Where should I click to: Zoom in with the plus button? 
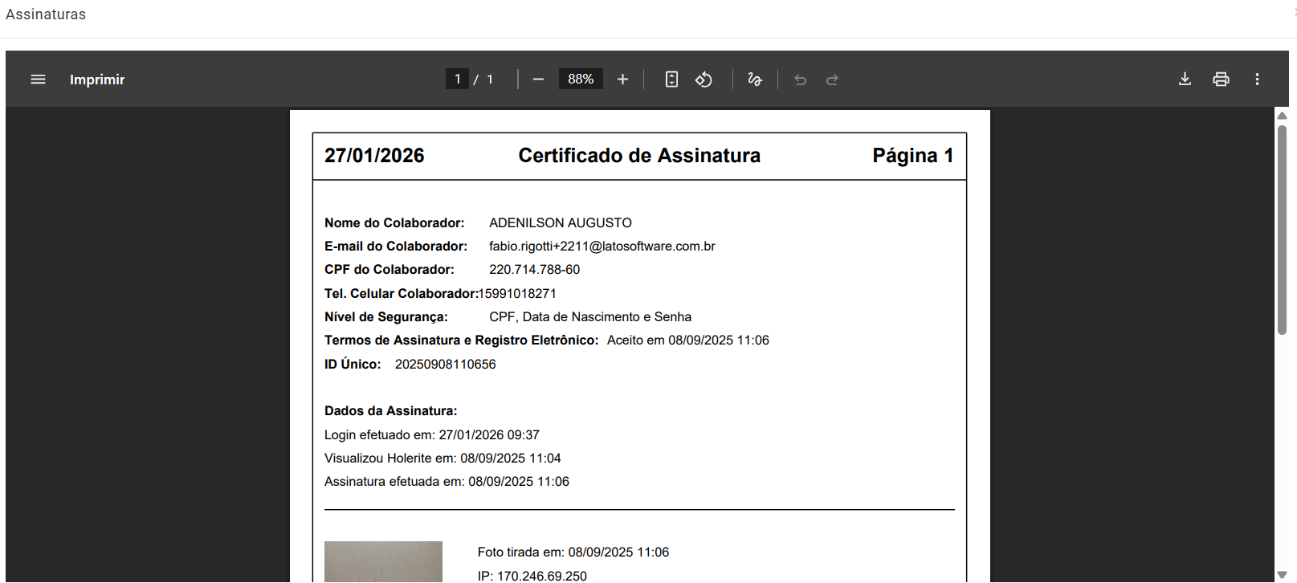pos(622,79)
